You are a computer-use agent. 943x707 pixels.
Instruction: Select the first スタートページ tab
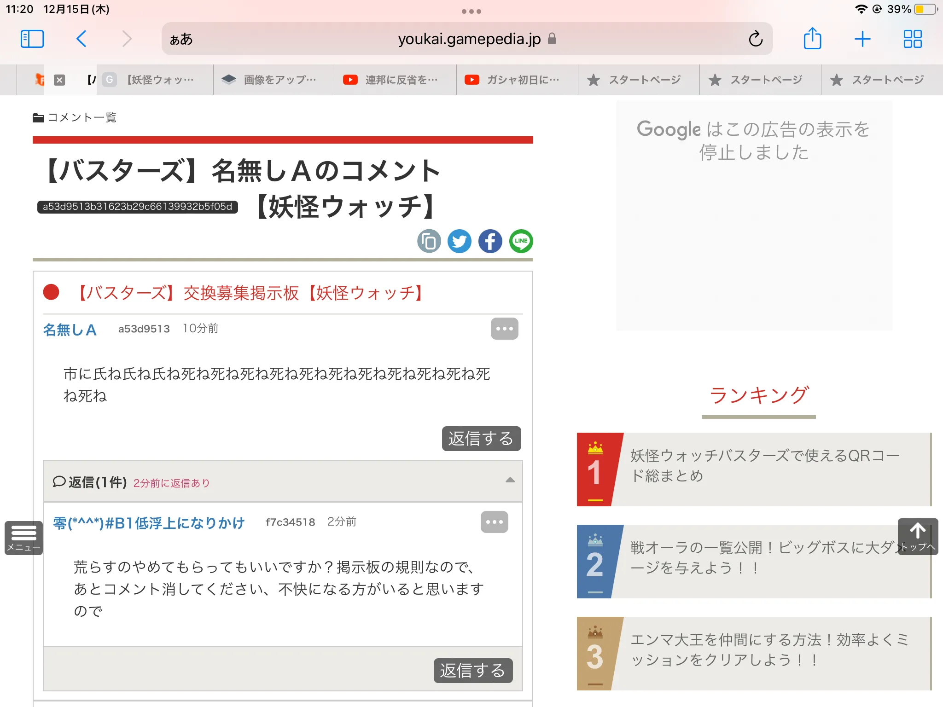coord(639,80)
